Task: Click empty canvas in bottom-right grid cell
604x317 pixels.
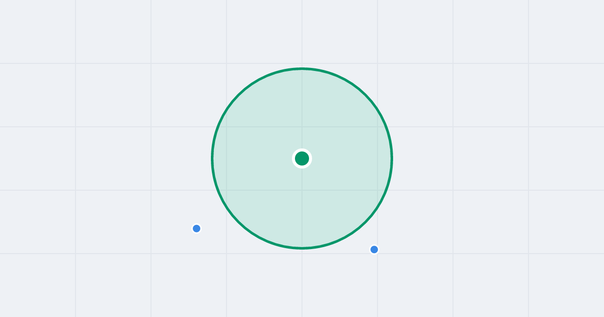Action: pos(566,285)
